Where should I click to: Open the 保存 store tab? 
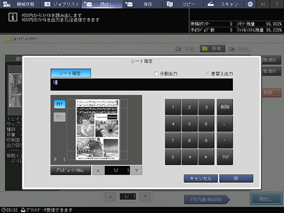(x=143, y=4)
